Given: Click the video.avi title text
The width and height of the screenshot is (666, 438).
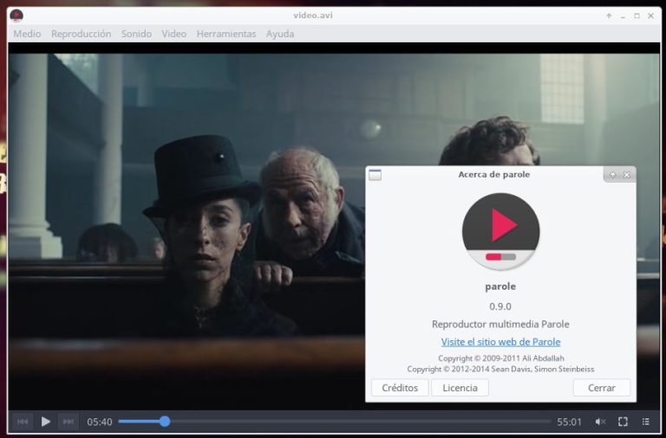Looking at the screenshot, I should click(313, 16).
